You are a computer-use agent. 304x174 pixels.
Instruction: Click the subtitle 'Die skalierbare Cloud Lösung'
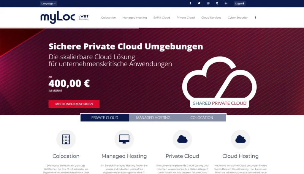(92, 57)
